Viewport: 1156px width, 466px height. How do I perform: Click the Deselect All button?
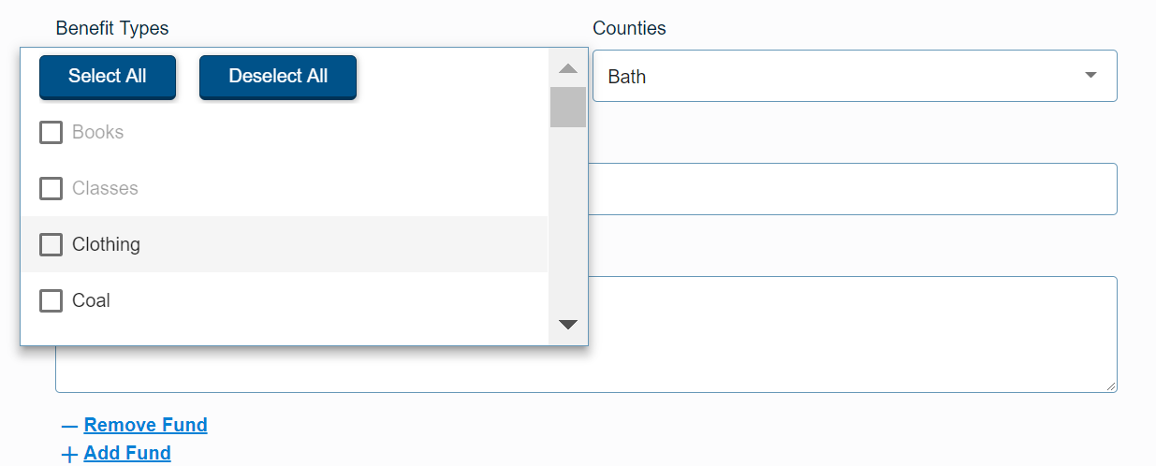(x=278, y=77)
